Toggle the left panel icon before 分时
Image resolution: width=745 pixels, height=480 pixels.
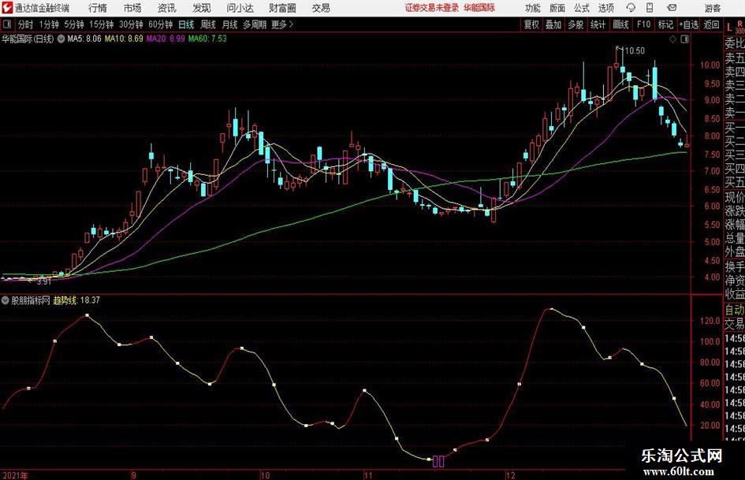tap(7, 24)
